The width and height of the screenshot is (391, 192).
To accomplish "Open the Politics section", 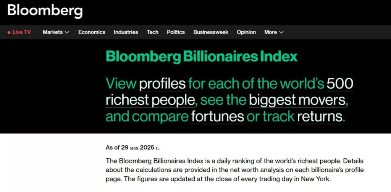I will click(x=176, y=32).
